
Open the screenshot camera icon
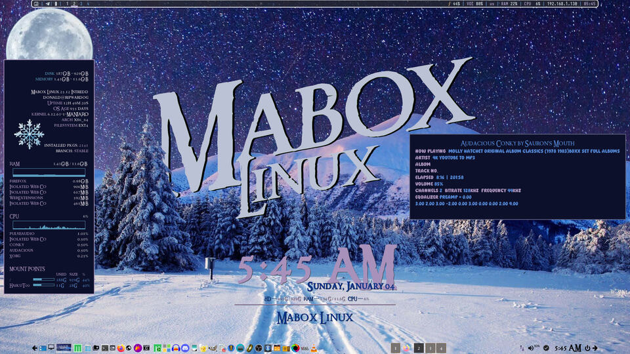coord(148,347)
